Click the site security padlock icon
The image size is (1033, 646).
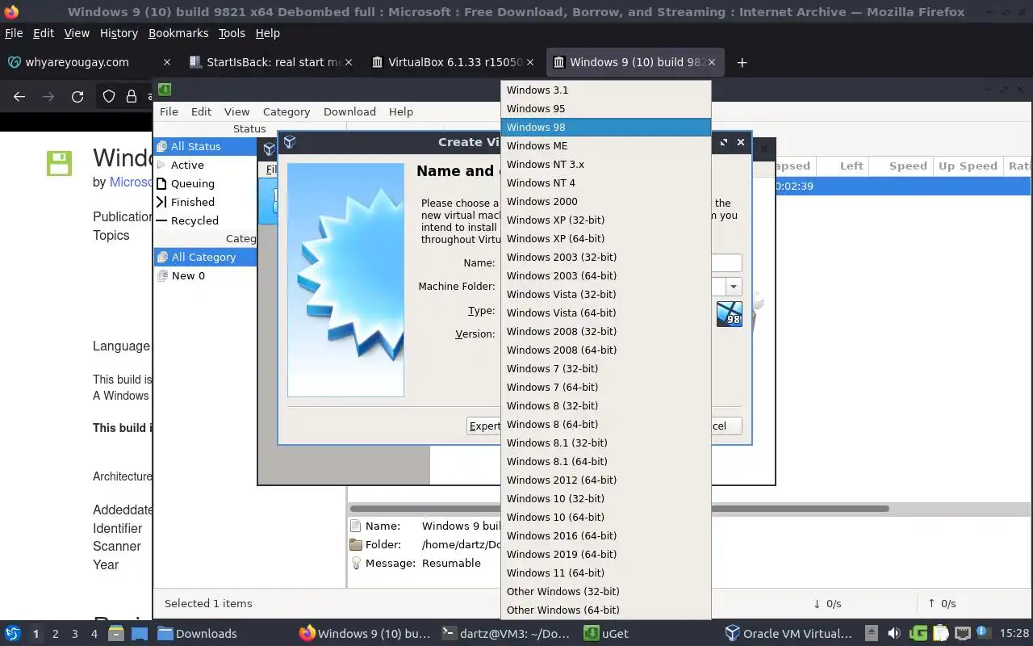pos(132,96)
